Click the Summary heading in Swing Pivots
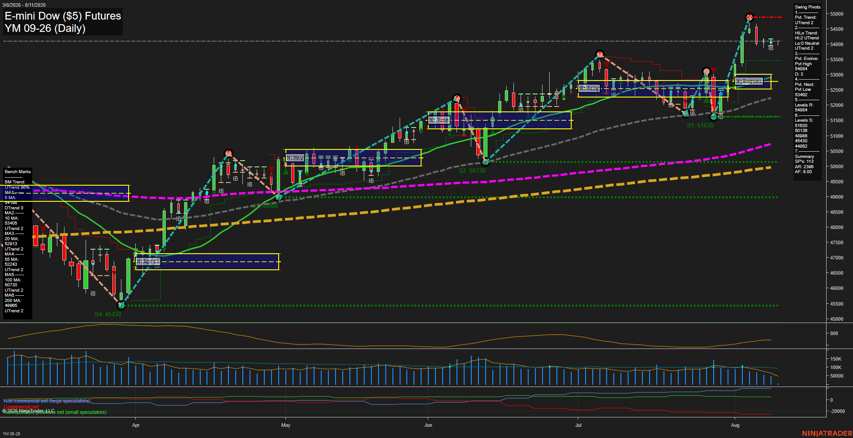This screenshot has width=853, height=438. tap(804, 156)
